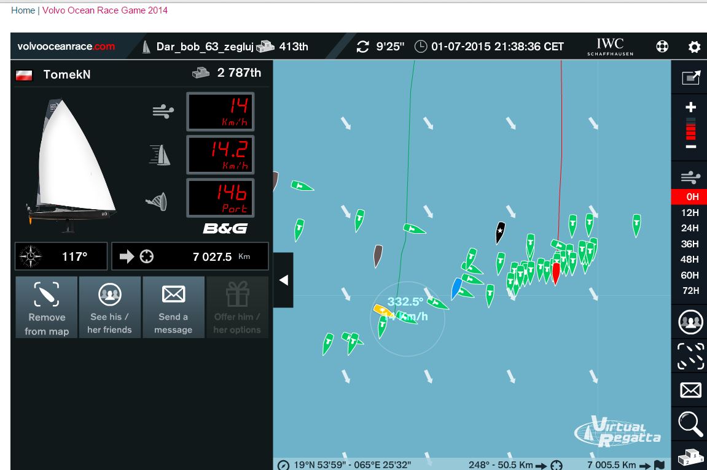Screen dimensions: 707x470
Task: Select the 60H wind forecast
Action: (690, 275)
